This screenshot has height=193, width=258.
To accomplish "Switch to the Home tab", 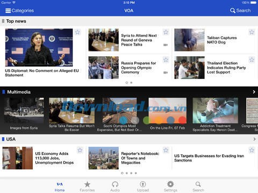I will (x=60, y=187).
